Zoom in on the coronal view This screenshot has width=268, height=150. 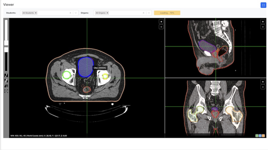[x=263, y=82]
